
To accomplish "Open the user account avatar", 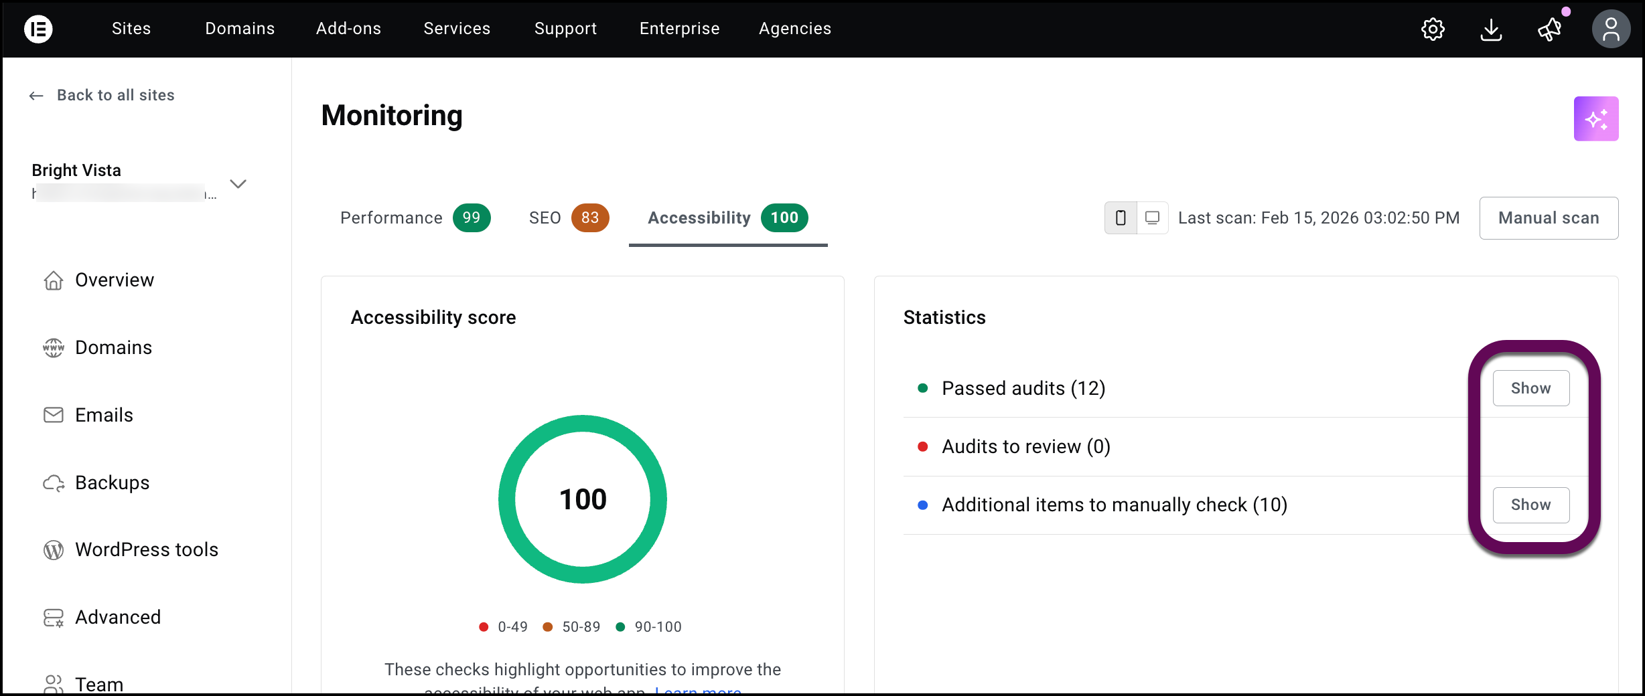I will [1610, 29].
